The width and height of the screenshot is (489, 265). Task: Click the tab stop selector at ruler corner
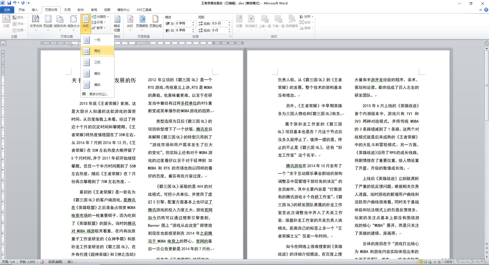3,43
